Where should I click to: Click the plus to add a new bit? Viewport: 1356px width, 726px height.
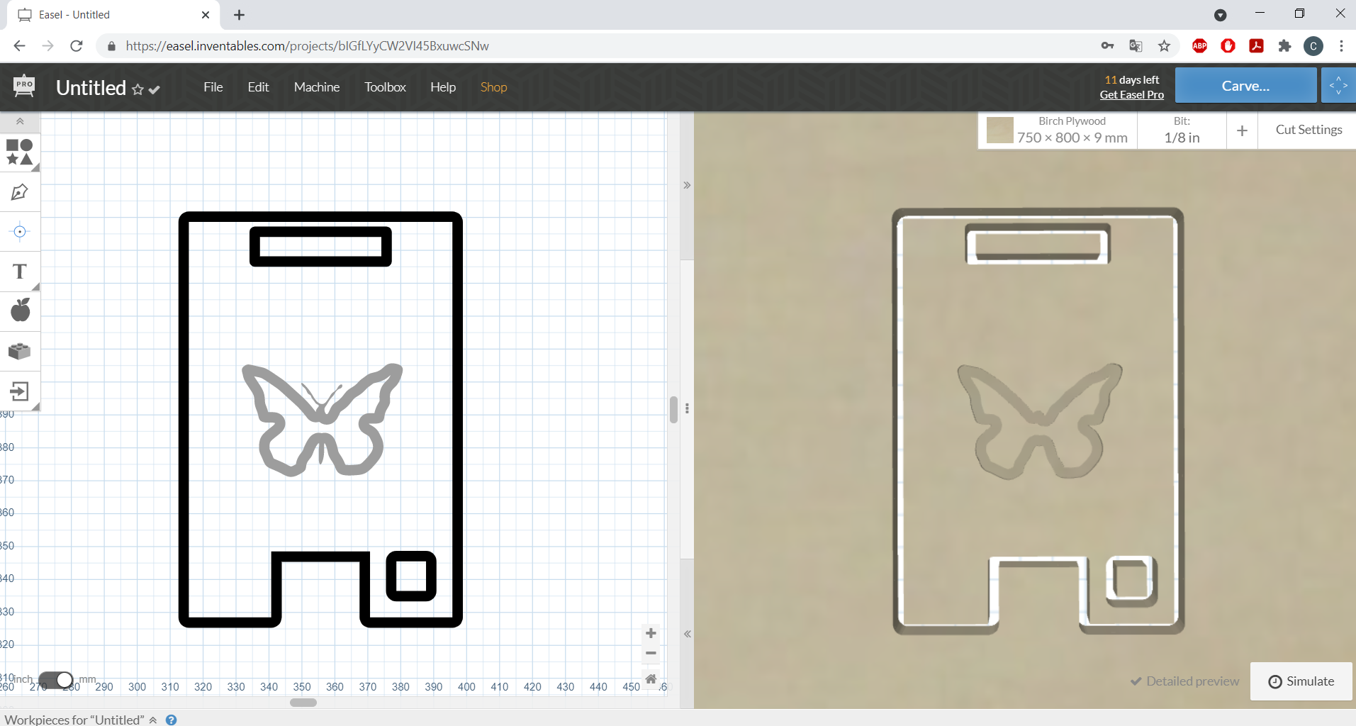click(1242, 130)
